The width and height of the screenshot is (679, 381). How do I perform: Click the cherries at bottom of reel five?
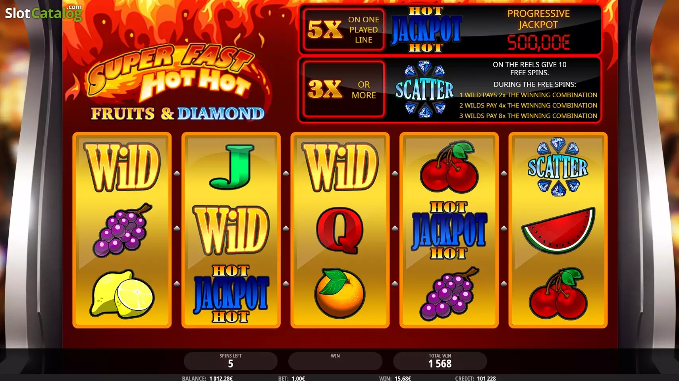click(x=558, y=294)
